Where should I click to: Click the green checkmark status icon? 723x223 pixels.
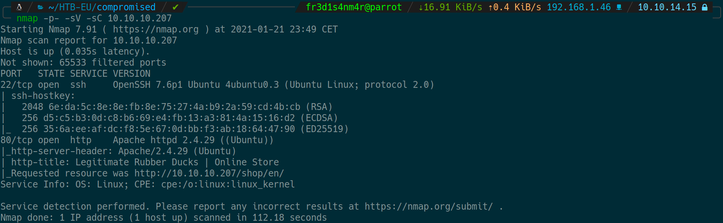(176, 7)
